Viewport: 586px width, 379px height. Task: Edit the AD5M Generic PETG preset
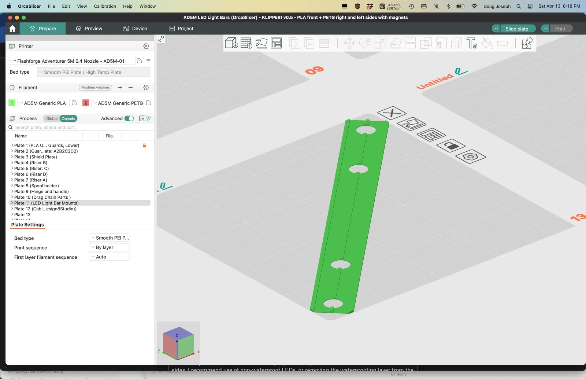(148, 103)
